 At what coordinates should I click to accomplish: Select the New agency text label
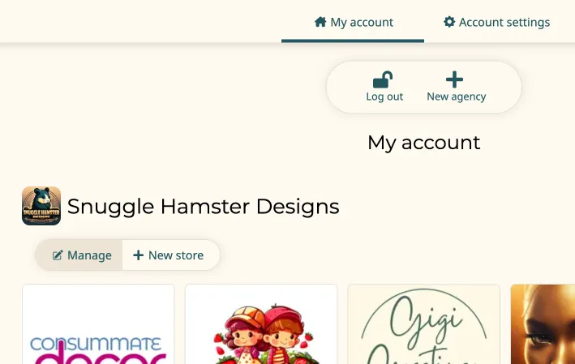pyautogui.click(x=457, y=96)
